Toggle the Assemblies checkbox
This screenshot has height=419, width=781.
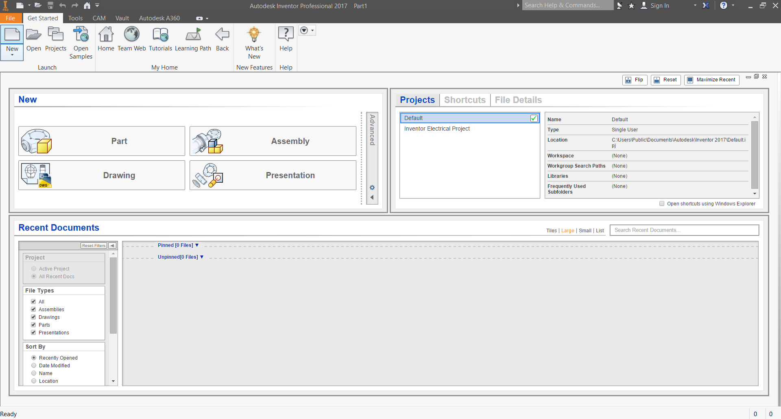click(33, 309)
